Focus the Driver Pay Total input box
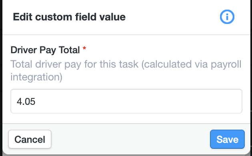This screenshot has width=252, height=156. [x=126, y=101]
